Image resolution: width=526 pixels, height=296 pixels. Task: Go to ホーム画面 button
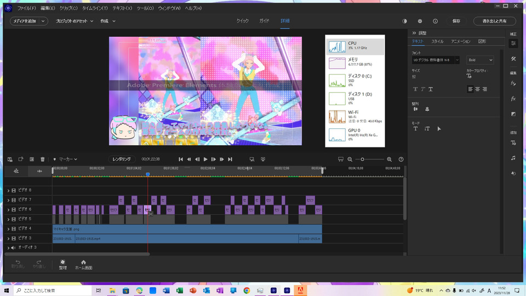[83, 264]
